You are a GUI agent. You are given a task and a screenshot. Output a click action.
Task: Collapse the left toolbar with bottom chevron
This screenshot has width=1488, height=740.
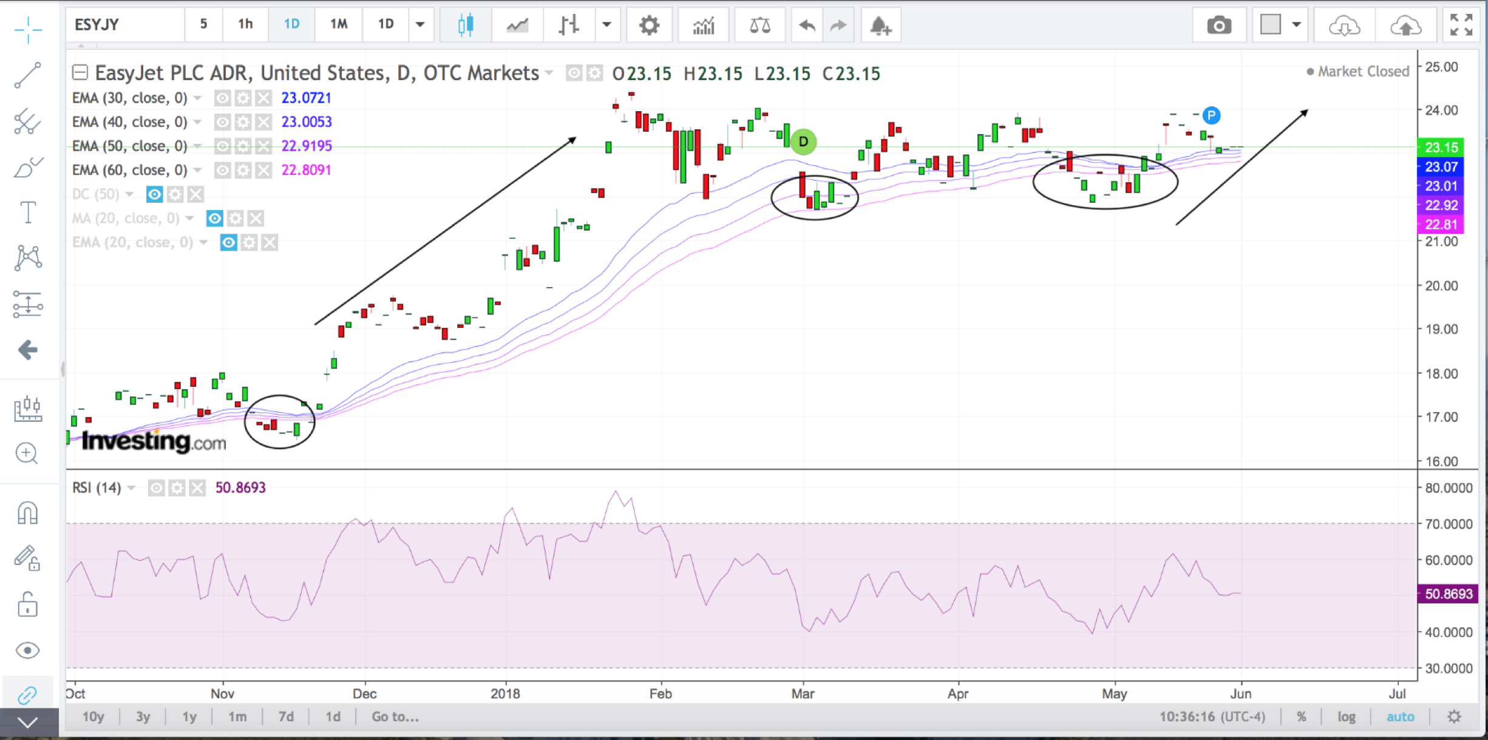[29, 722]
